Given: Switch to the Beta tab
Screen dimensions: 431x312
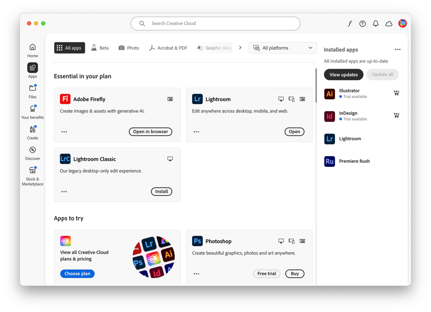Looking at the screenshot, I should (100, 48).
